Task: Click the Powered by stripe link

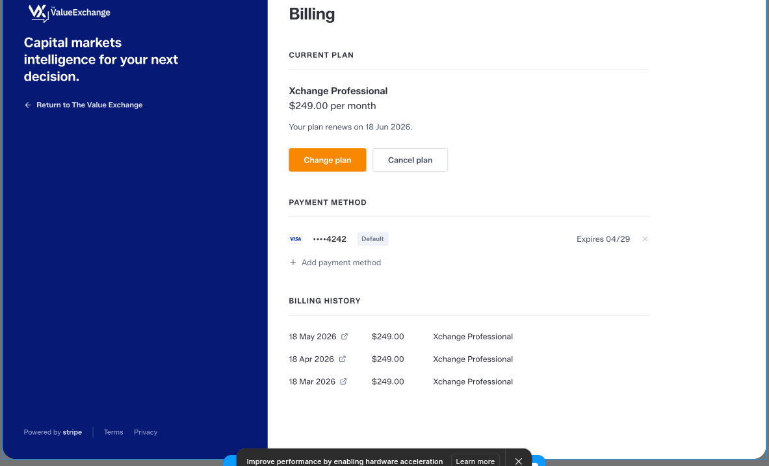Action: 53,432
